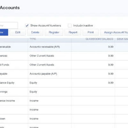
Task: Click the Report button
Action: point(73,32)
